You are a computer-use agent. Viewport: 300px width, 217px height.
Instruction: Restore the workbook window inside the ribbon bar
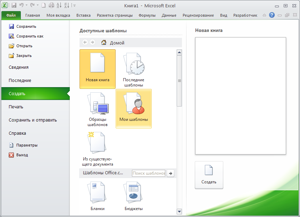pyautogui.click(x=287, y=15)
